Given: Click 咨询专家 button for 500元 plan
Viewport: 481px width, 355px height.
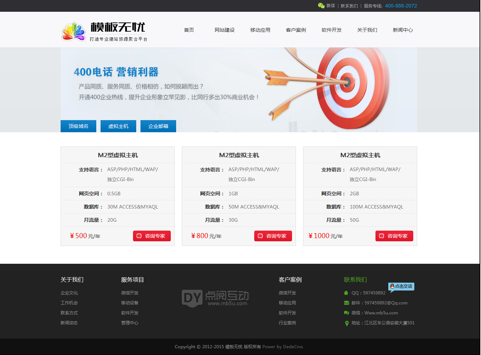Looking at the screenshot, I should pyautogui.click(x=152, y=236).
